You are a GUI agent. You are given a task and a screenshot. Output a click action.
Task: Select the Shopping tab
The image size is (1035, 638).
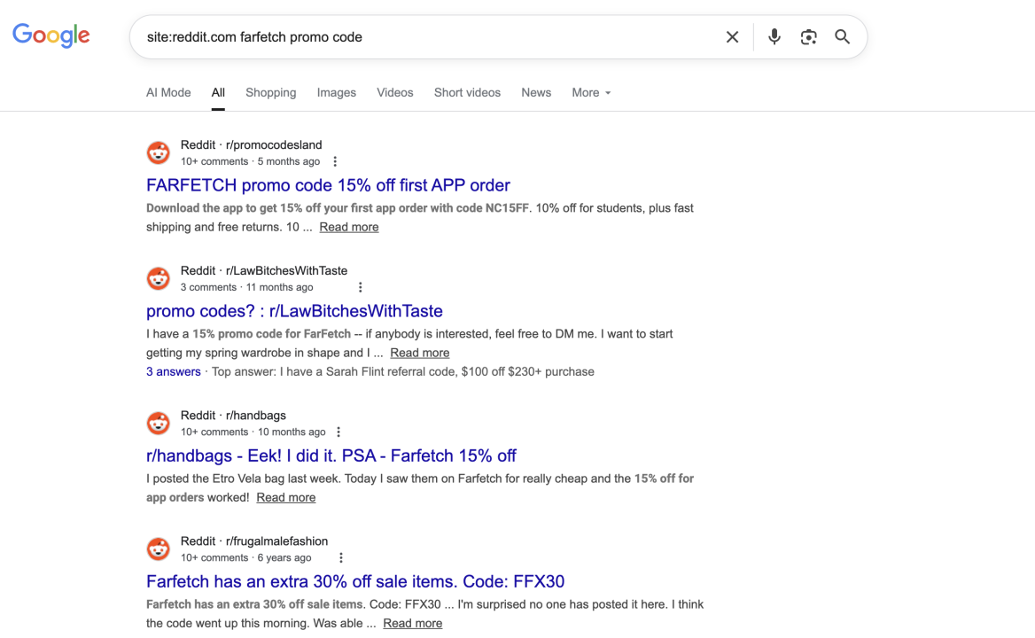coord(270,92)
